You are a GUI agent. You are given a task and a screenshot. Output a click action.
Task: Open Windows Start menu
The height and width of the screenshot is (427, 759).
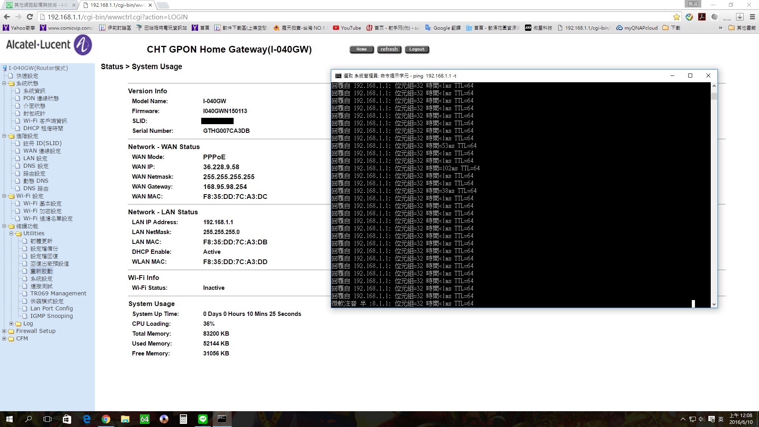click(x=9, y=419)
